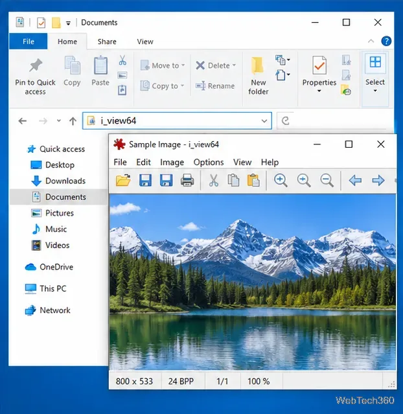Cut selection with IrfanView scissors icon
403x414 pixels.
[213, 181]
